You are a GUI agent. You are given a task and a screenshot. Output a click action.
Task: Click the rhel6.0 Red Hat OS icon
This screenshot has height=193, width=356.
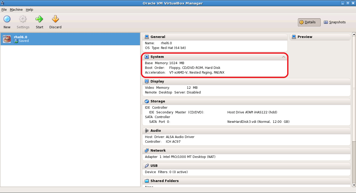click(7, 39)
